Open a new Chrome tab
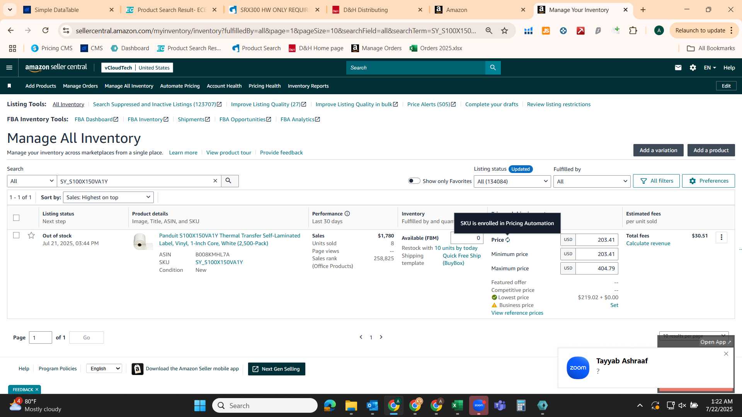This screenshot has width=742, height=417. pos(643,10)
